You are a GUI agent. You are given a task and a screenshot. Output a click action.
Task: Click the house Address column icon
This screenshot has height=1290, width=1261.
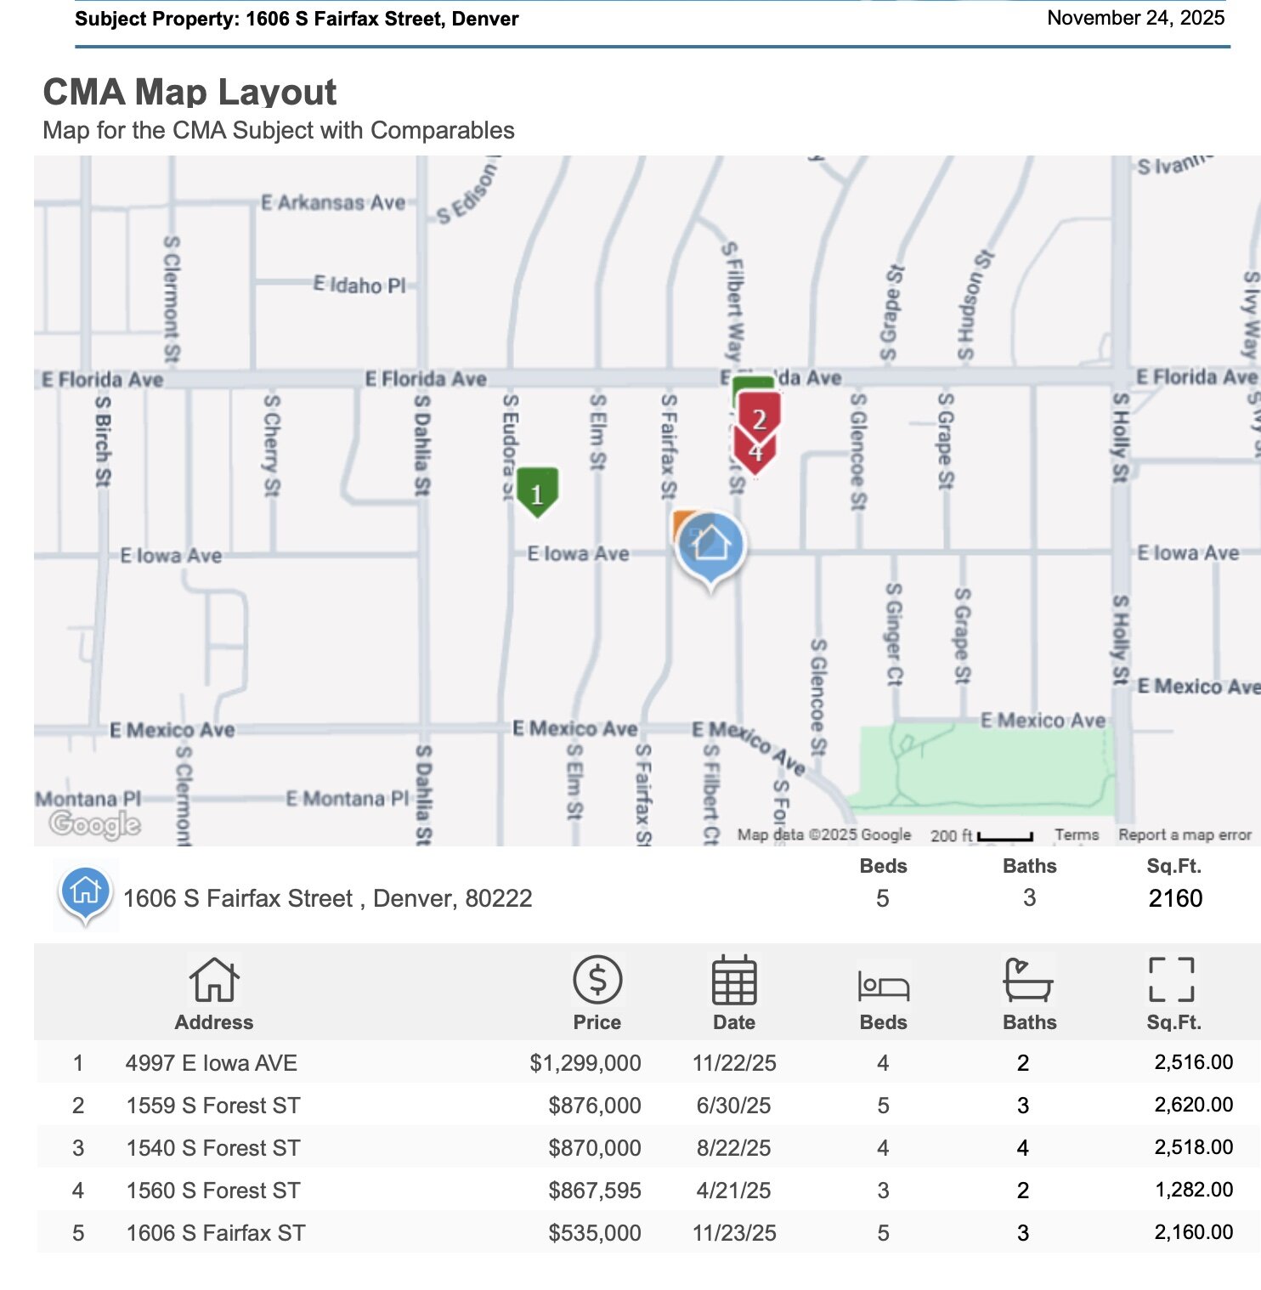point(214,980)
